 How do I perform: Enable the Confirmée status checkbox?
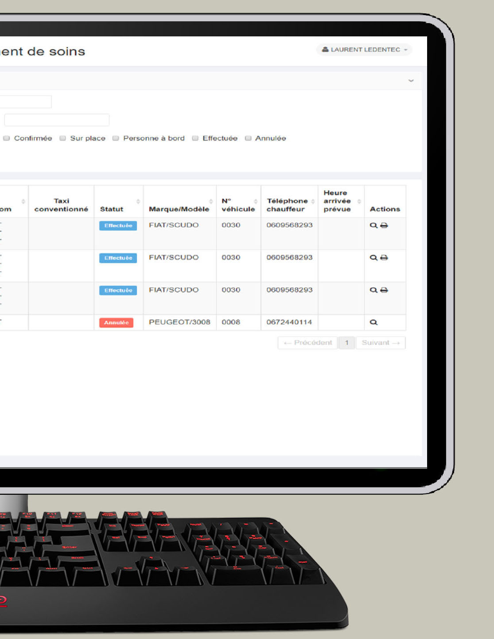(x=7, y=138)
